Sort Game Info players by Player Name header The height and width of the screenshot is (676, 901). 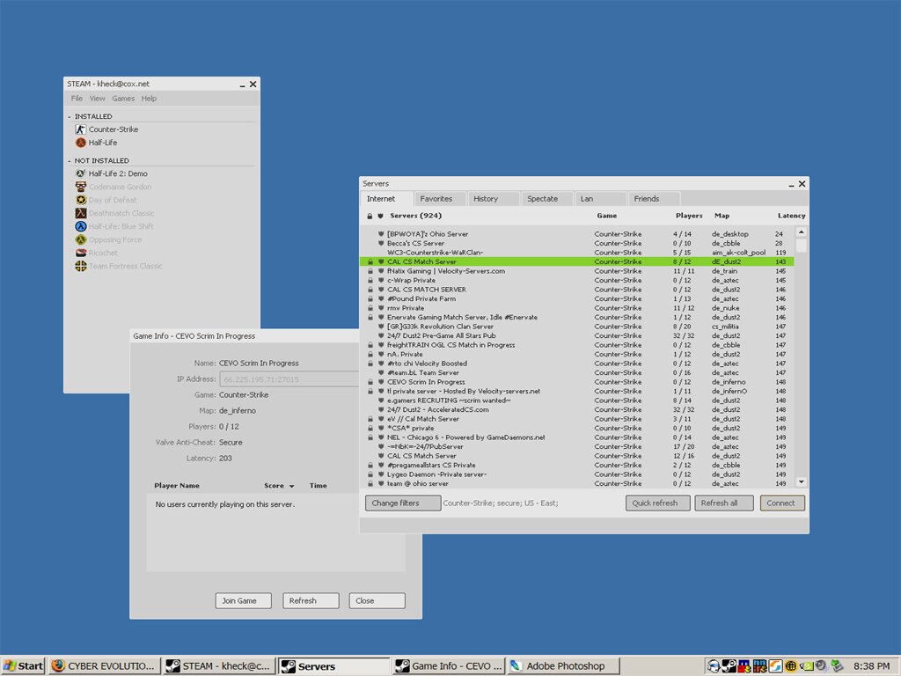(176, 486)
